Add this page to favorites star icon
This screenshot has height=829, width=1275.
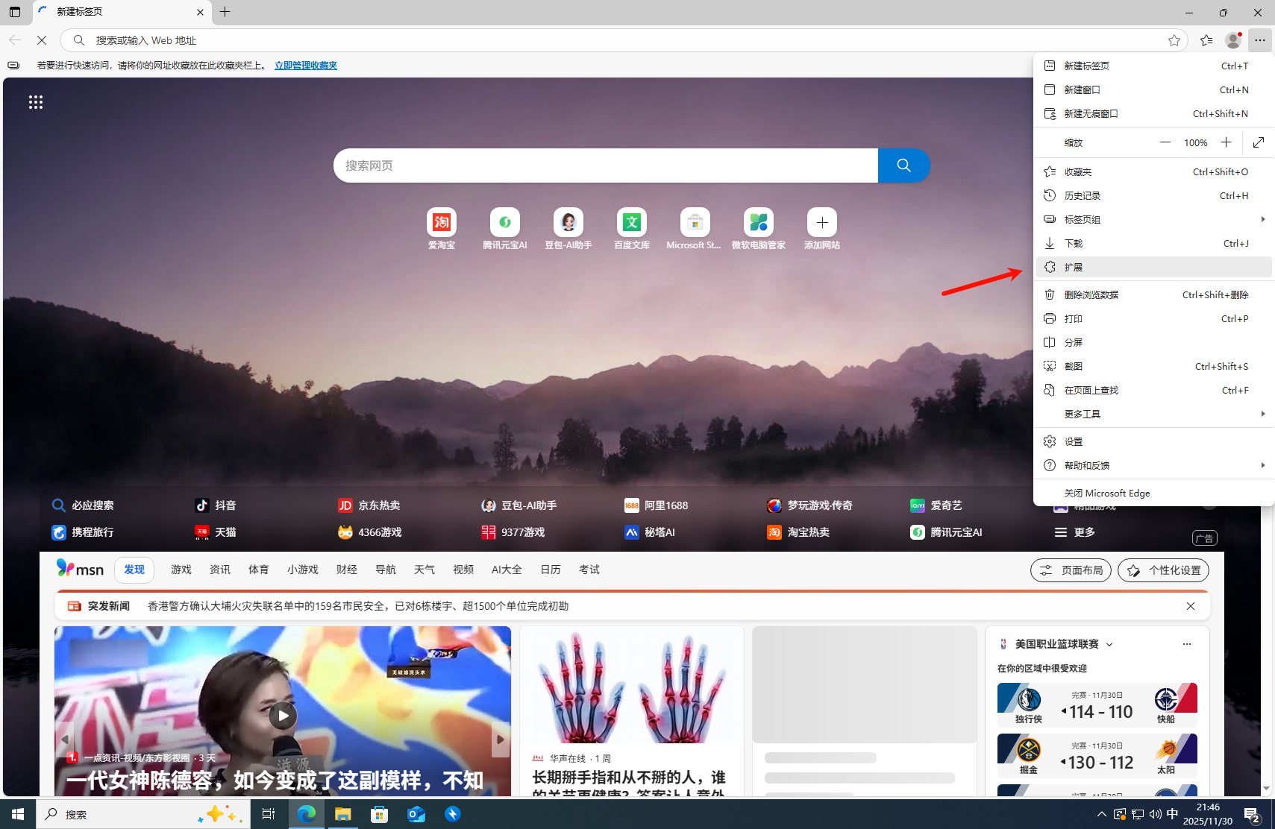point(1174,40)
